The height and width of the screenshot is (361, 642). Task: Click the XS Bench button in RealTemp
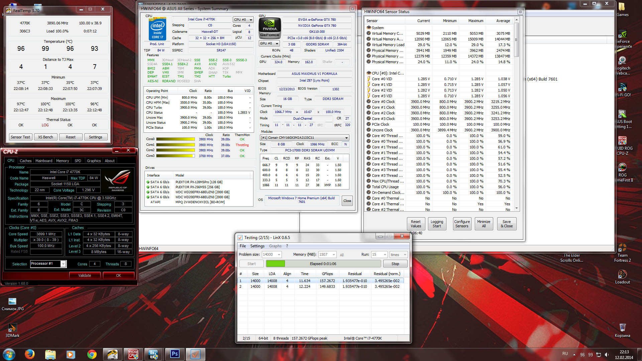tap(45, 137)
